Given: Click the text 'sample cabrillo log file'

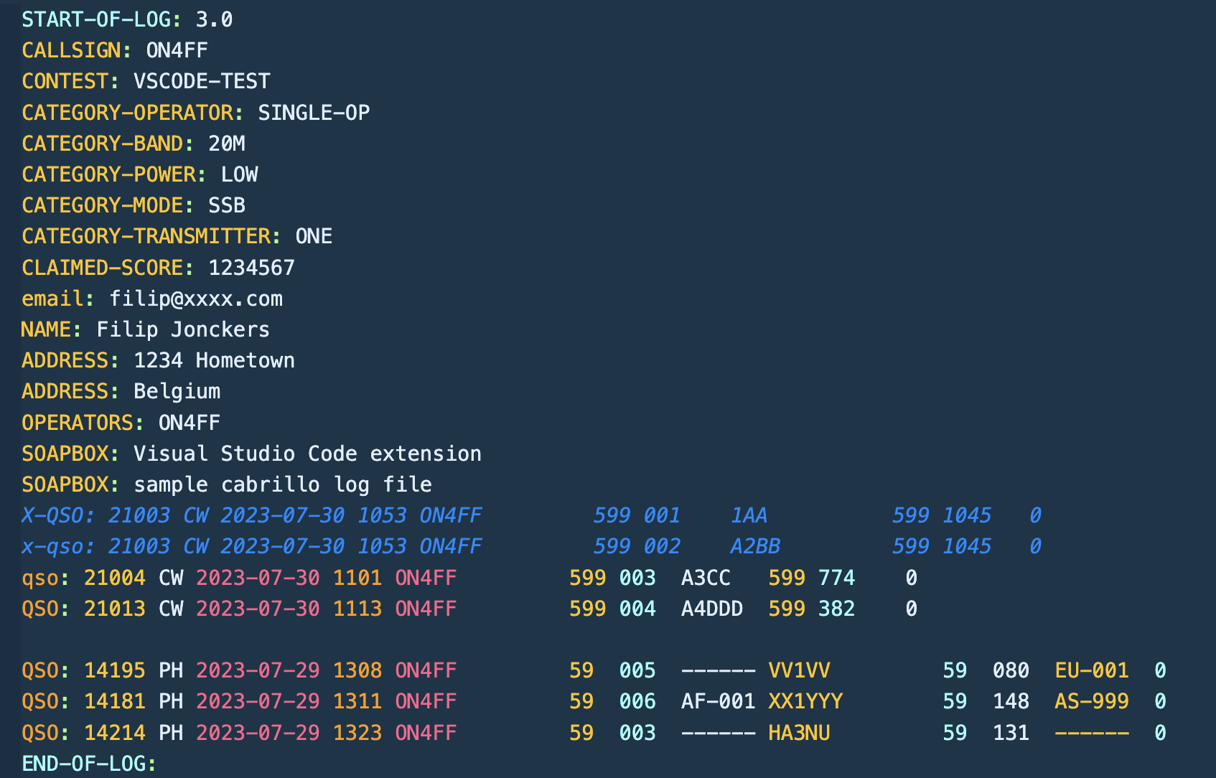Looking at the screenshot, I should (x=283, y=484).
